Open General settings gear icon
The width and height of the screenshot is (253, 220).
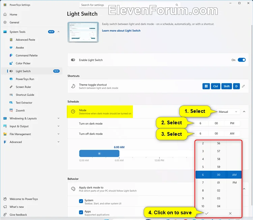[5, 22]
